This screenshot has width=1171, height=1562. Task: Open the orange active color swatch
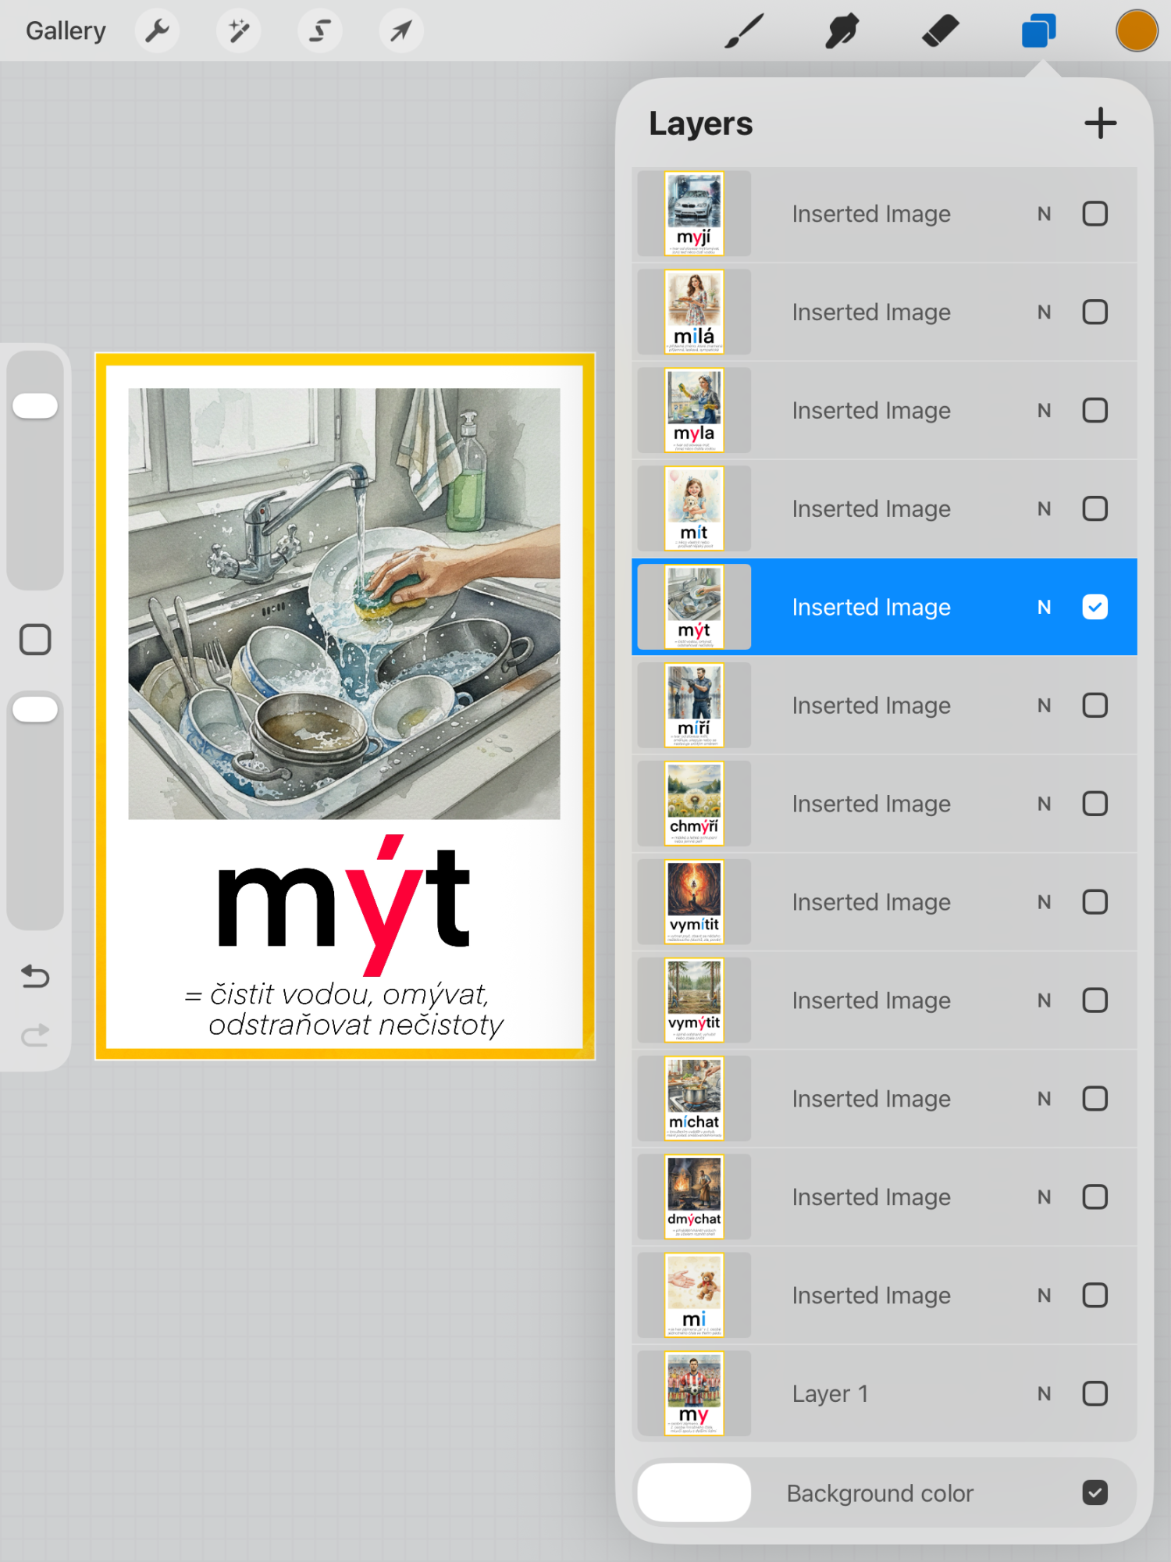(x=1136, y=31)
